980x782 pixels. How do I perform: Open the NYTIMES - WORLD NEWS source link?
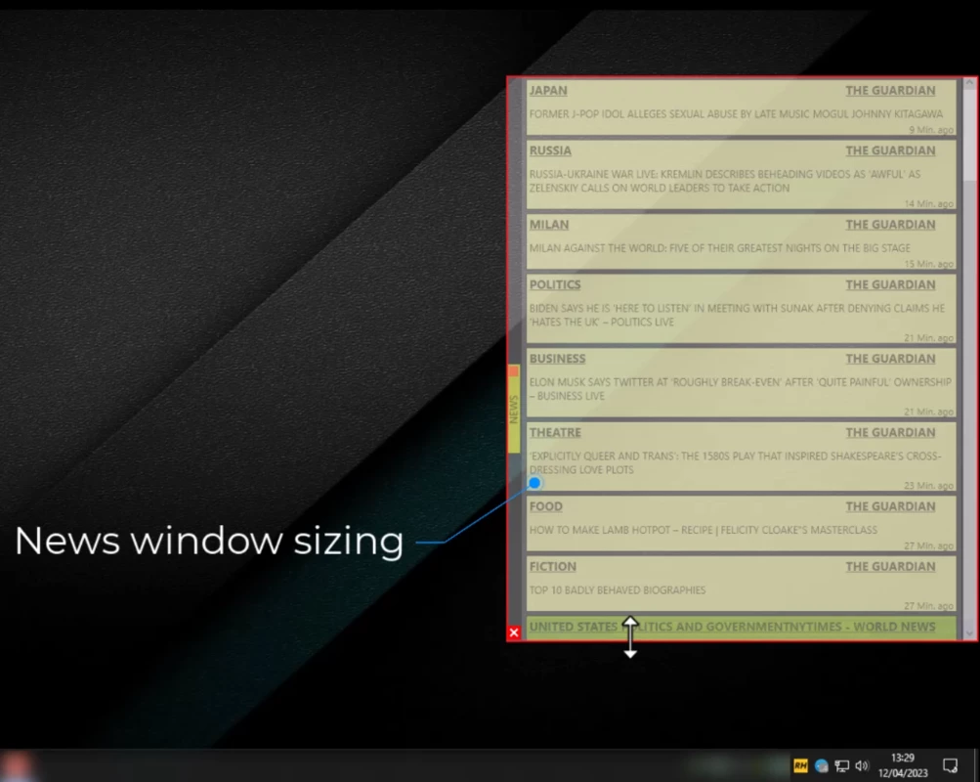[861, 627]
